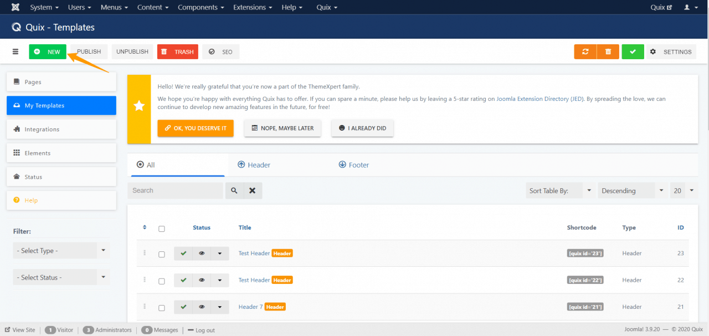
Task: Click the Joomla logo icon
Action: pyautogui.click(x=15, y=7)
